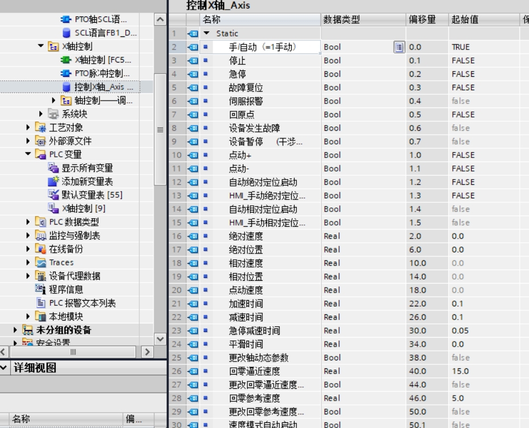Click 名称 header in detail view
Screen dimensions: 529x428
[x=66, y=419]
